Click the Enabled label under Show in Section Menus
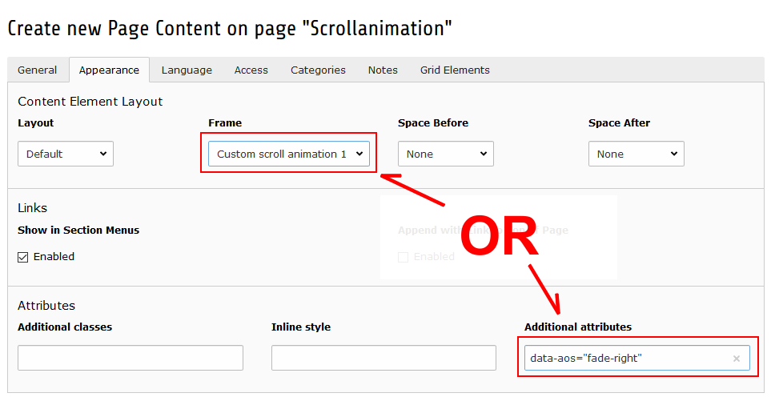 54,256
